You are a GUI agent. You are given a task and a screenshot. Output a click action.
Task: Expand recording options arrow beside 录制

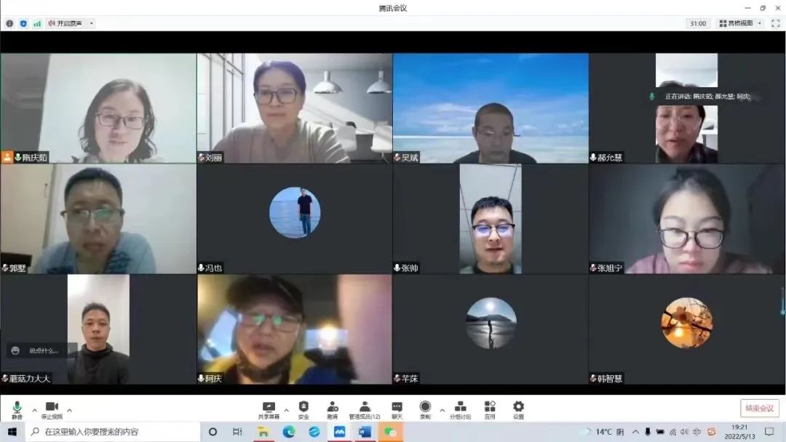coord(440,409)
